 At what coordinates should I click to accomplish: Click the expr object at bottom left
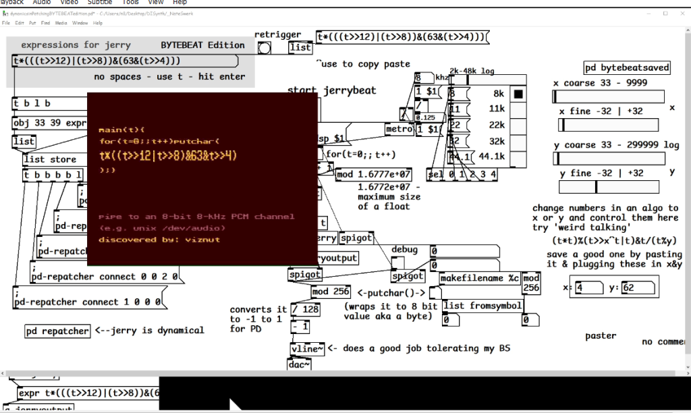point(88,393)
